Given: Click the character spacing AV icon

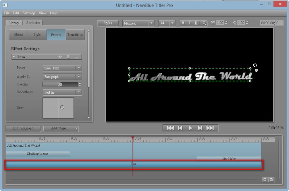Looking at the screenshot, I should [213, 23].
